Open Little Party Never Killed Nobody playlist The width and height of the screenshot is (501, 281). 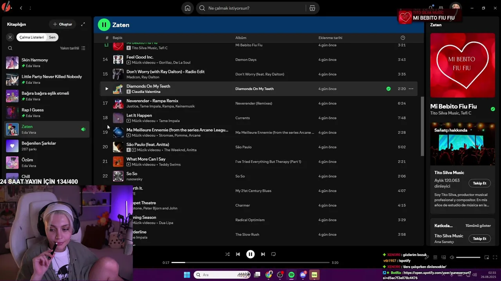47,79
